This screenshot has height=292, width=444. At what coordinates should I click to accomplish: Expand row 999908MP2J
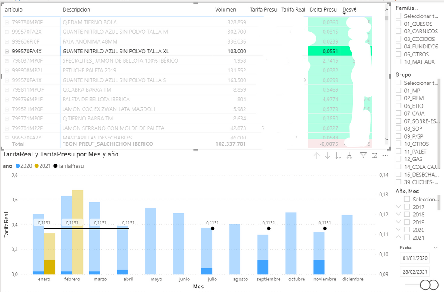point(7,71)
